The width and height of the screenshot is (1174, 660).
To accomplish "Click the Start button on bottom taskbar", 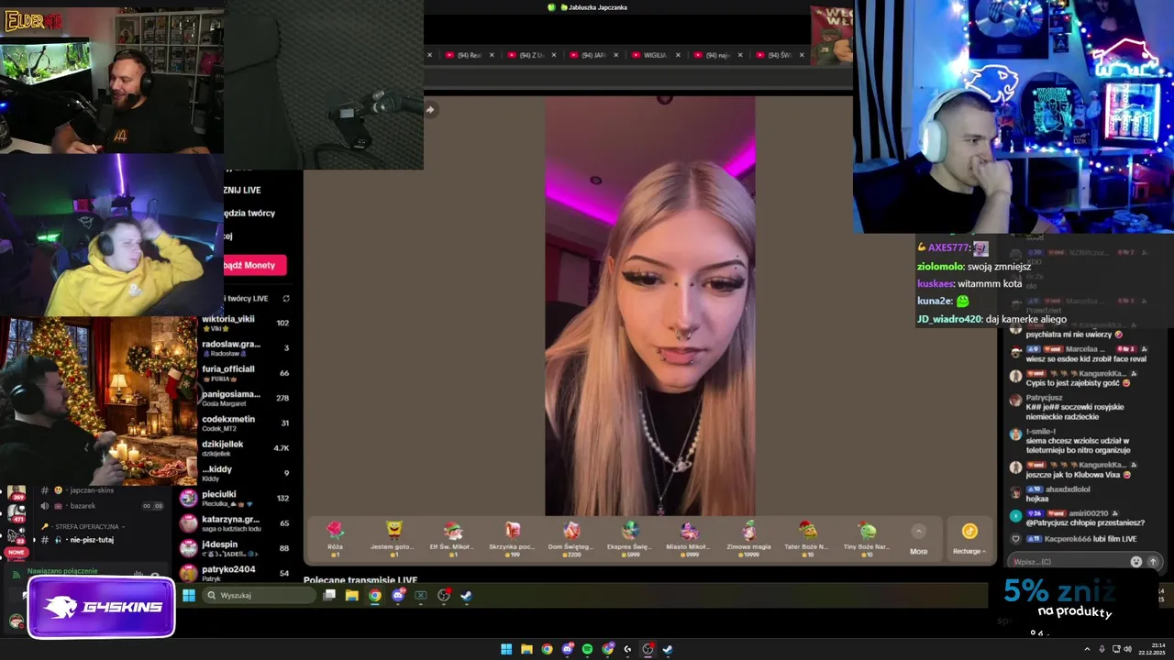I will pos(506,649).
